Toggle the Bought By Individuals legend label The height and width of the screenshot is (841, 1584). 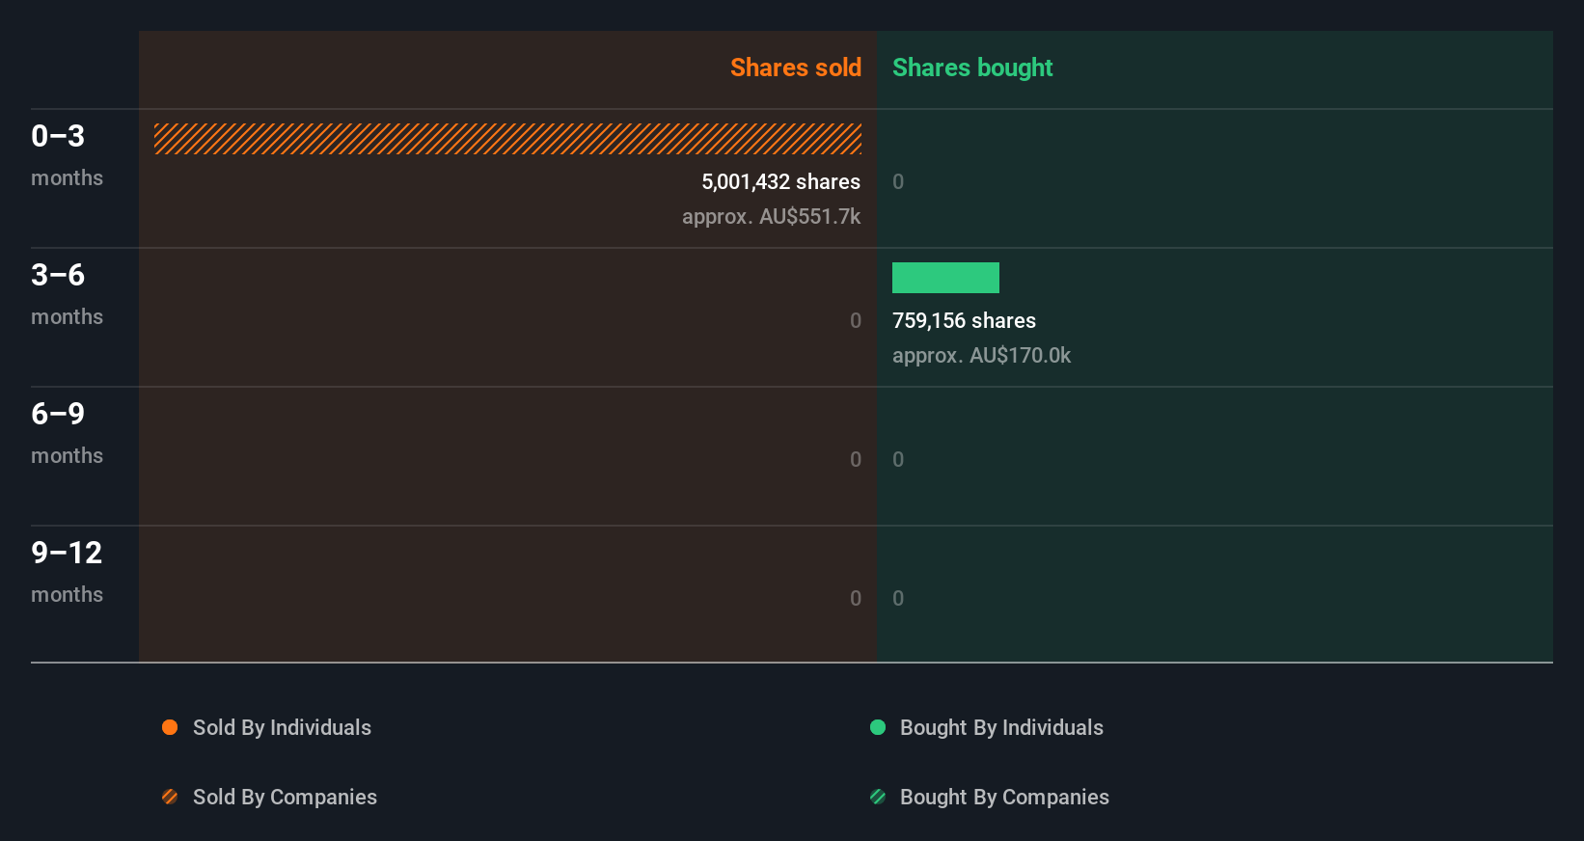[1001, 727]
